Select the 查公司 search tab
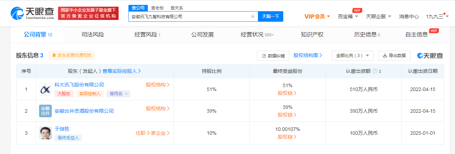 coord(137,8)
